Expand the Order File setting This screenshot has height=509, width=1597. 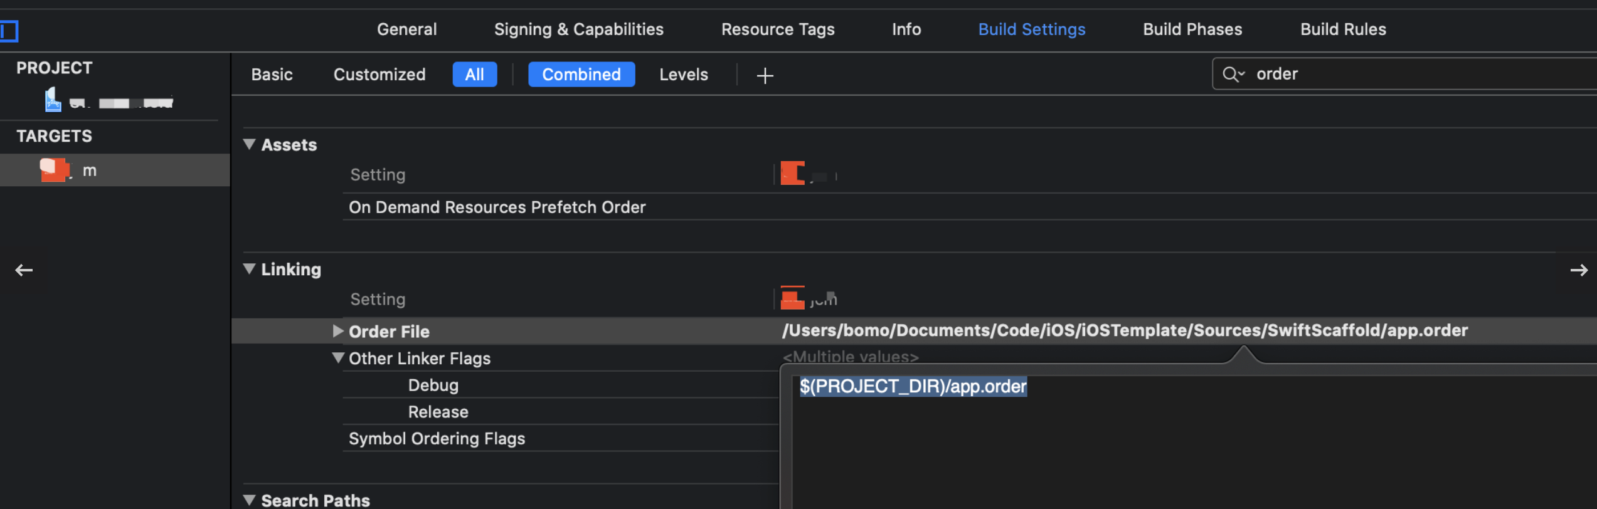point(337,331)
